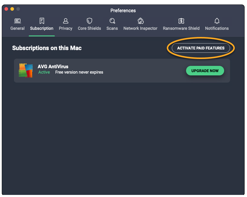Select the 'Free version never expires' text
This screenshot has width=247, height=197.
click(x=79, y=72)
